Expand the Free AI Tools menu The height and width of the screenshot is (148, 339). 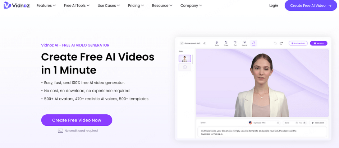point(77,6)
